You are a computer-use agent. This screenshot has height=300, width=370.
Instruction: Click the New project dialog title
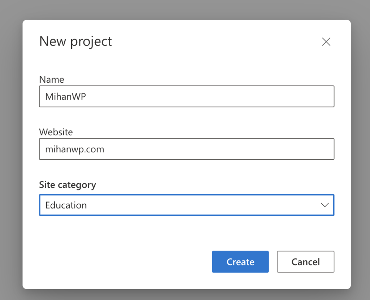click(x=76, y=42)
